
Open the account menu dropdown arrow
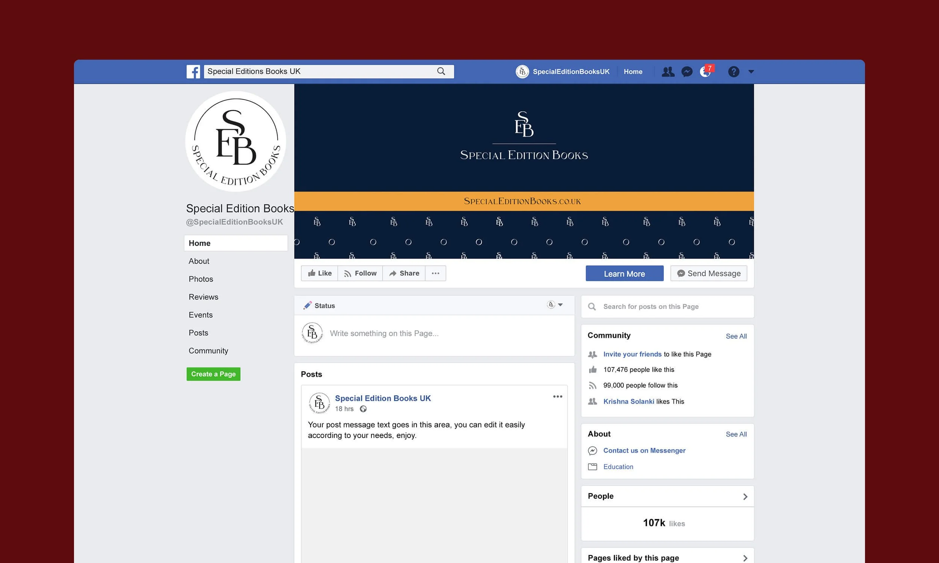tap(751, 71)
